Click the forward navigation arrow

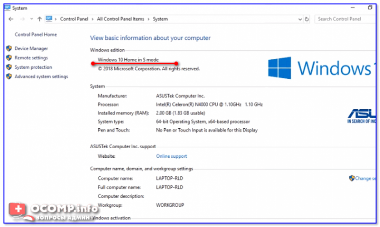[x=22, y=19]
